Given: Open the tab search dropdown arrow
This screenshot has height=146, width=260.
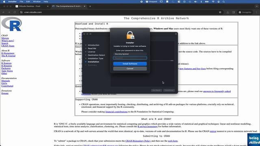Looking at the screenshot, I should click(257, 6).
